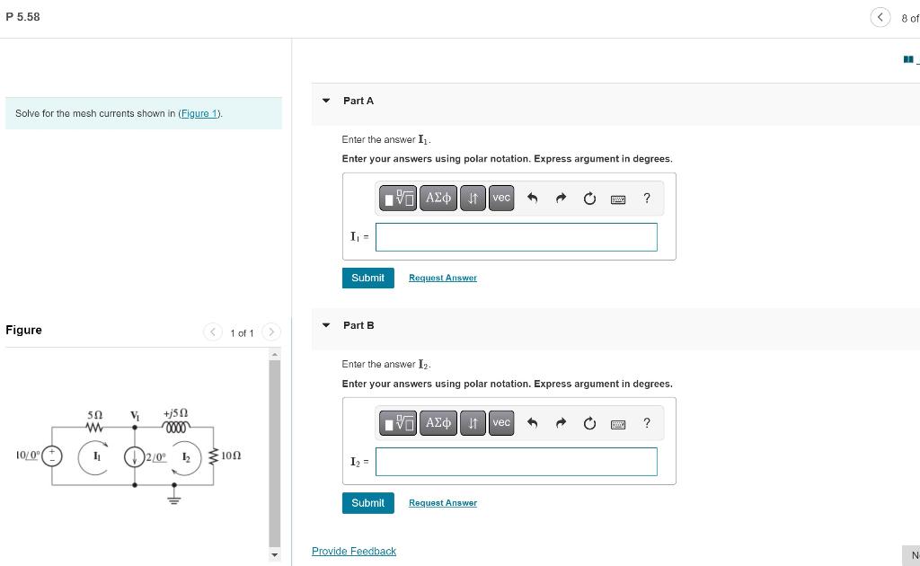Screen dimensions: 920x566
Task: Apply vector notation with the vec button
Action: pyautogui.click(x=500, y=198)
